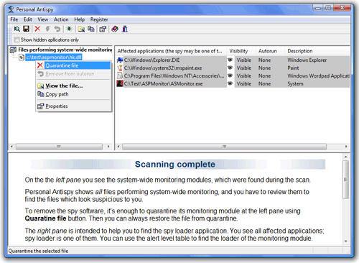Click the Scan magnifier toolbar icon
359x263 pixels.
click(17, 29)
